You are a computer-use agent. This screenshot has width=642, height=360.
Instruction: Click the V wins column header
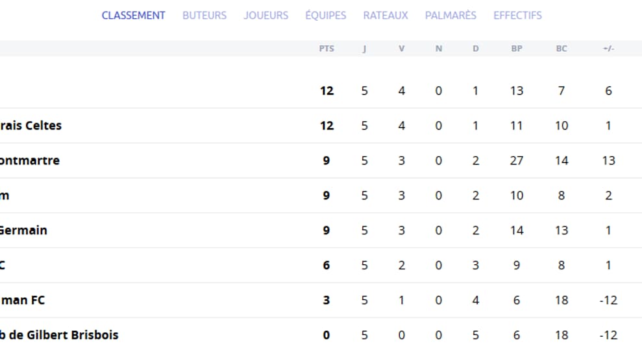tap(402, 49)
